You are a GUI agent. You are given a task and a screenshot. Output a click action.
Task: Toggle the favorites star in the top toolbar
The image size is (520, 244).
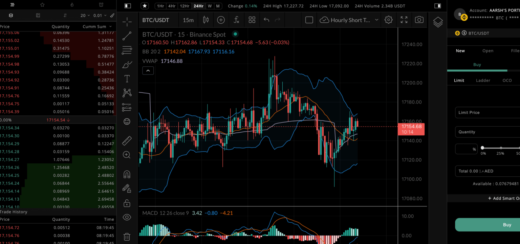[145, 6]
